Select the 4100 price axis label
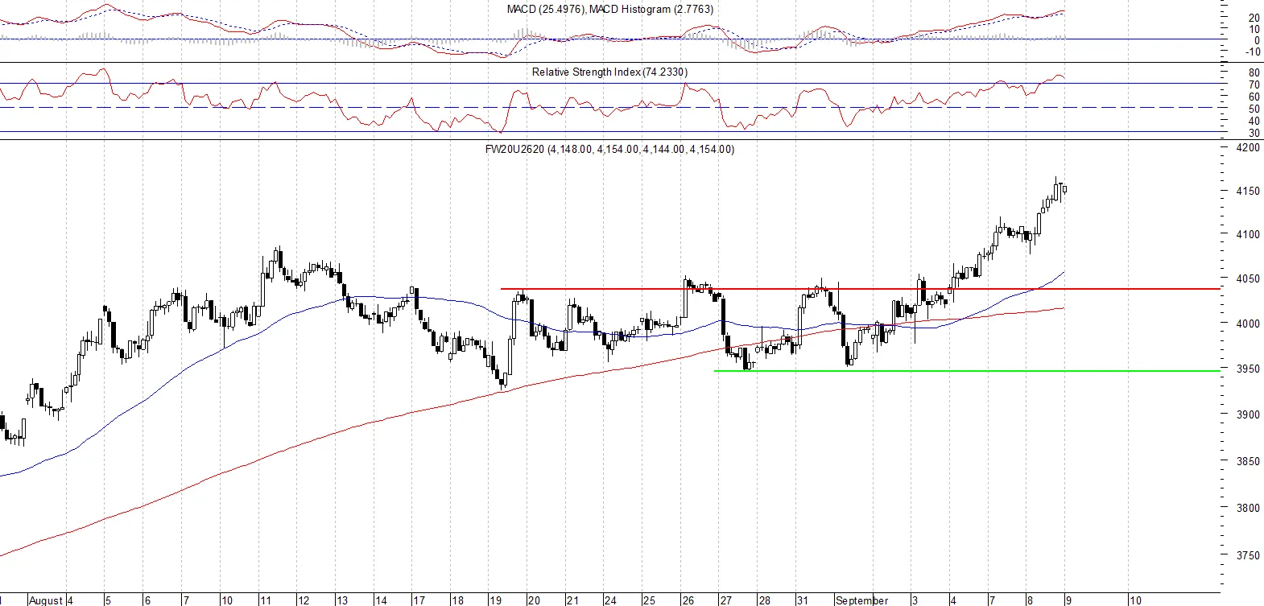 coord(1248,234)
